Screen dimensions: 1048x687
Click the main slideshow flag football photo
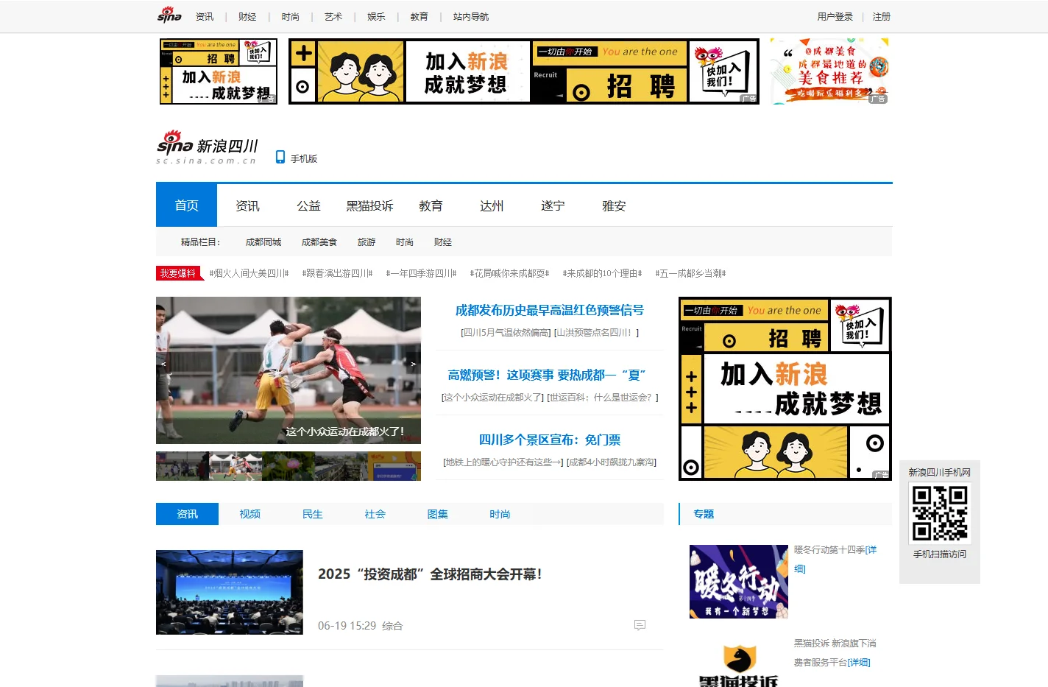coord(288,370)
